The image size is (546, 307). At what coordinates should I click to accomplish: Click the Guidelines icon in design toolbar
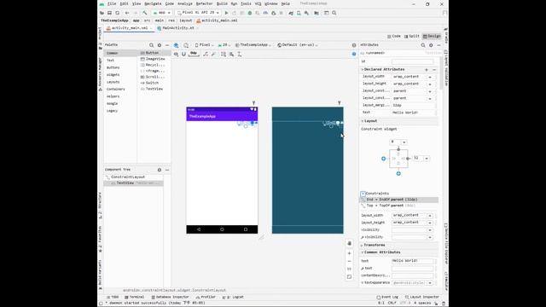(x=240, y=54)
